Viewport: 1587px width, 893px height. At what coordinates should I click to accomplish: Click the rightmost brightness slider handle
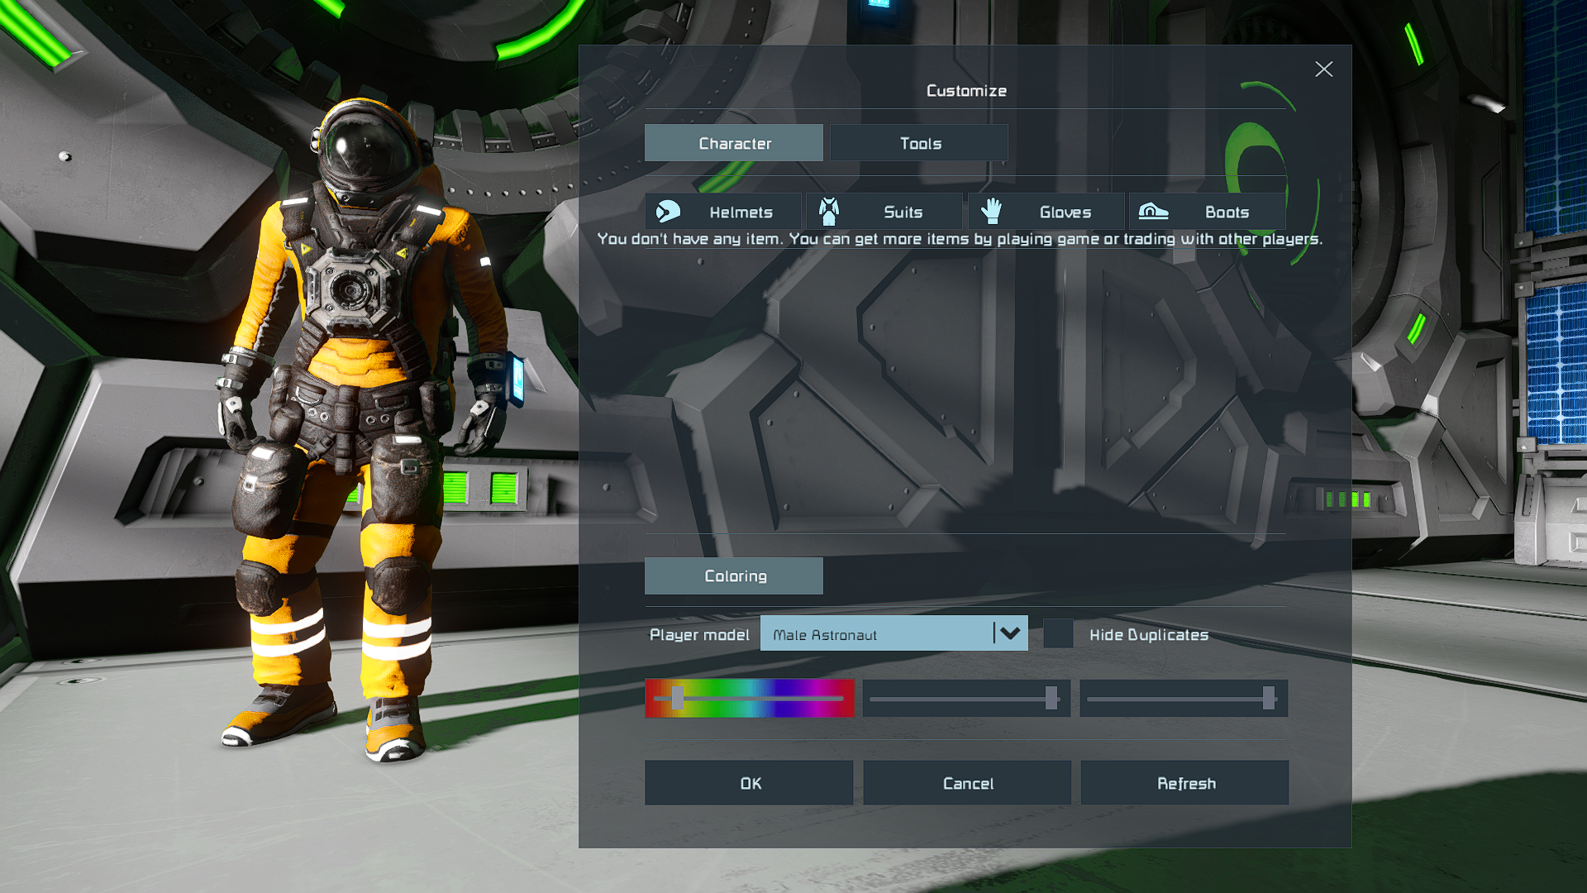click(x=1268, y=698)
